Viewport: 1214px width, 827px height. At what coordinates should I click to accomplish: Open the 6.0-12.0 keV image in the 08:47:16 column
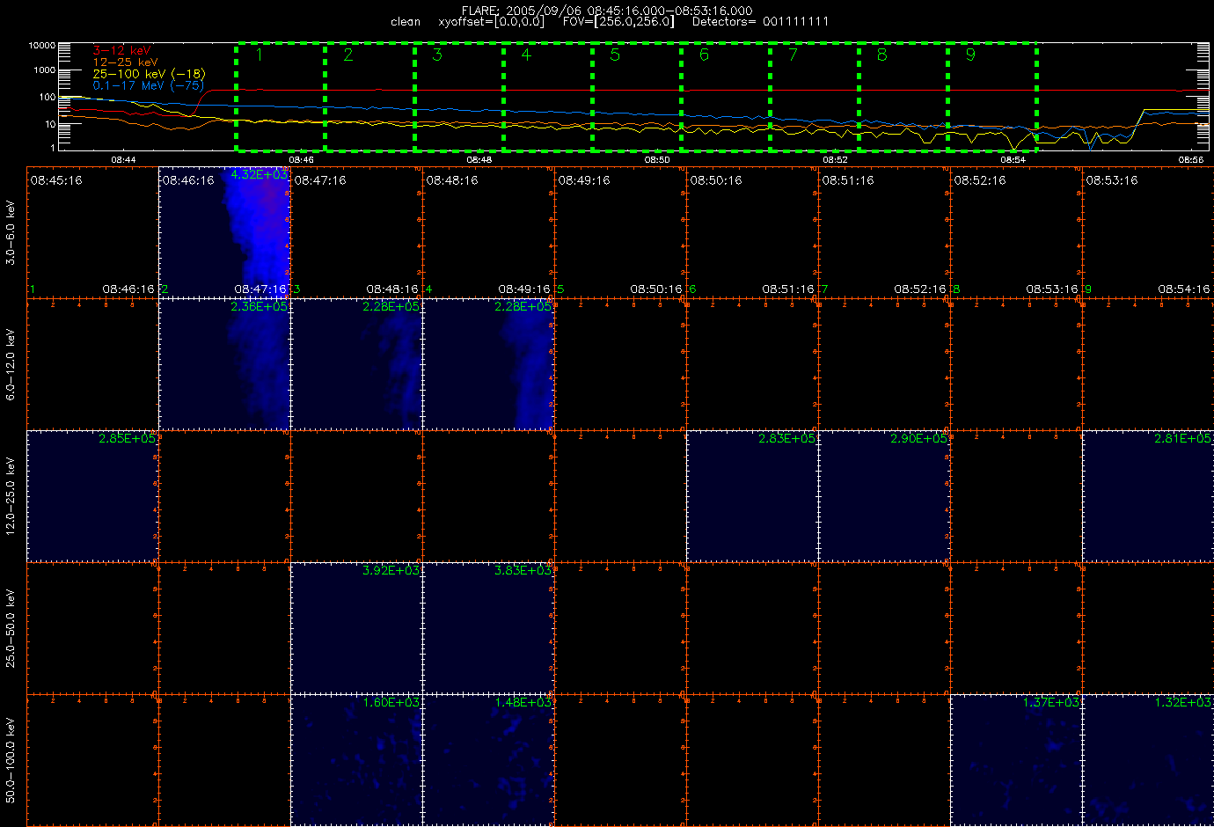pyautogui.click(x=356, y=364)
